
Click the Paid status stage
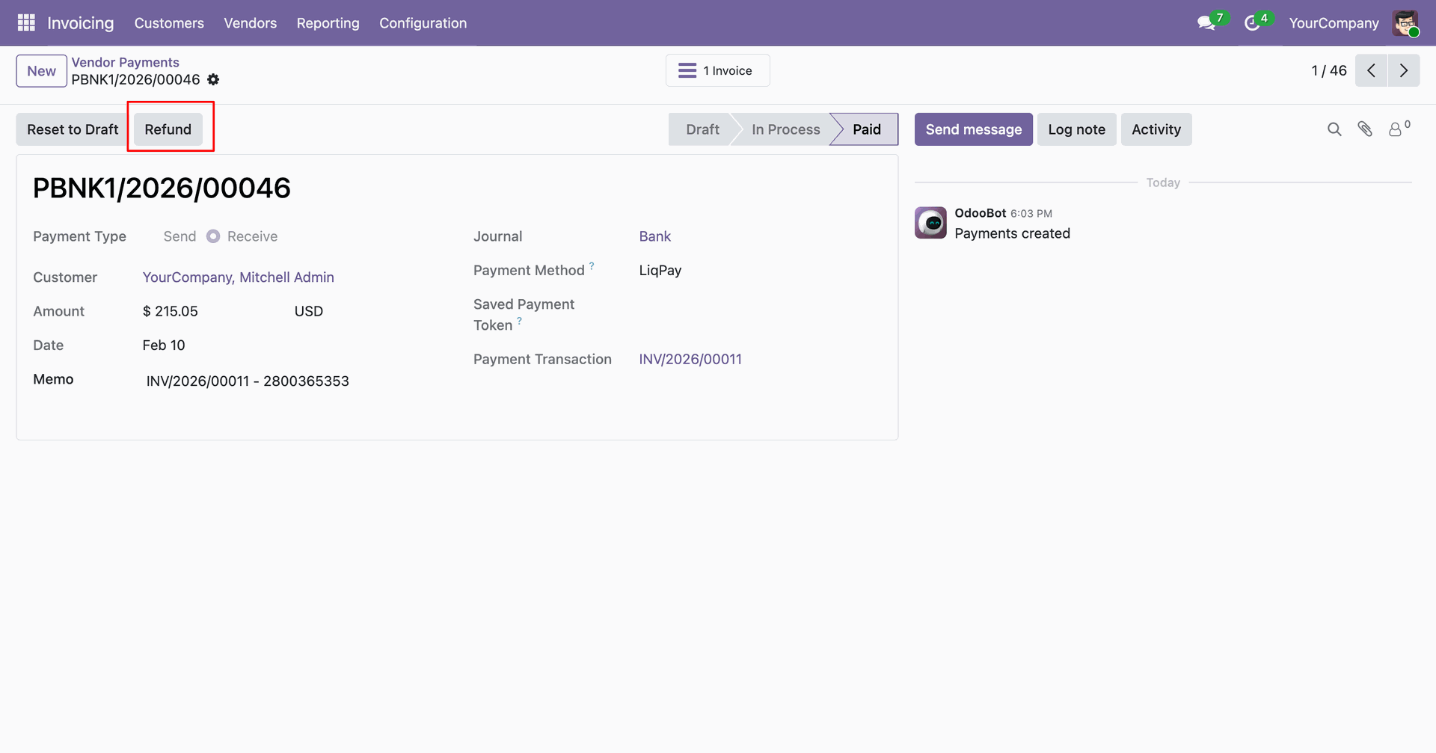[867, 129]
